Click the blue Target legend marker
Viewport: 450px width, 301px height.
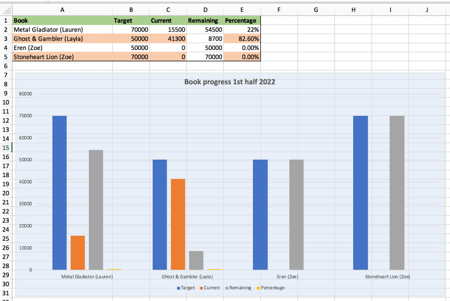(x=179, y=288)
